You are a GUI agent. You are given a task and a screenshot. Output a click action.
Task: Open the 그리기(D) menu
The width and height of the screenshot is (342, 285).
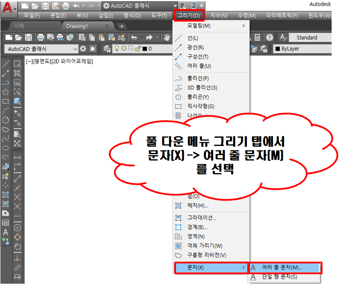(x=189, y=16)
